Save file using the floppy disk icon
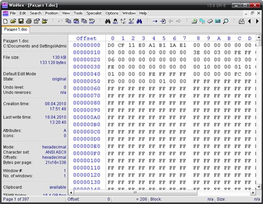This screenshot has height=204, width=263. coord(21,21)
